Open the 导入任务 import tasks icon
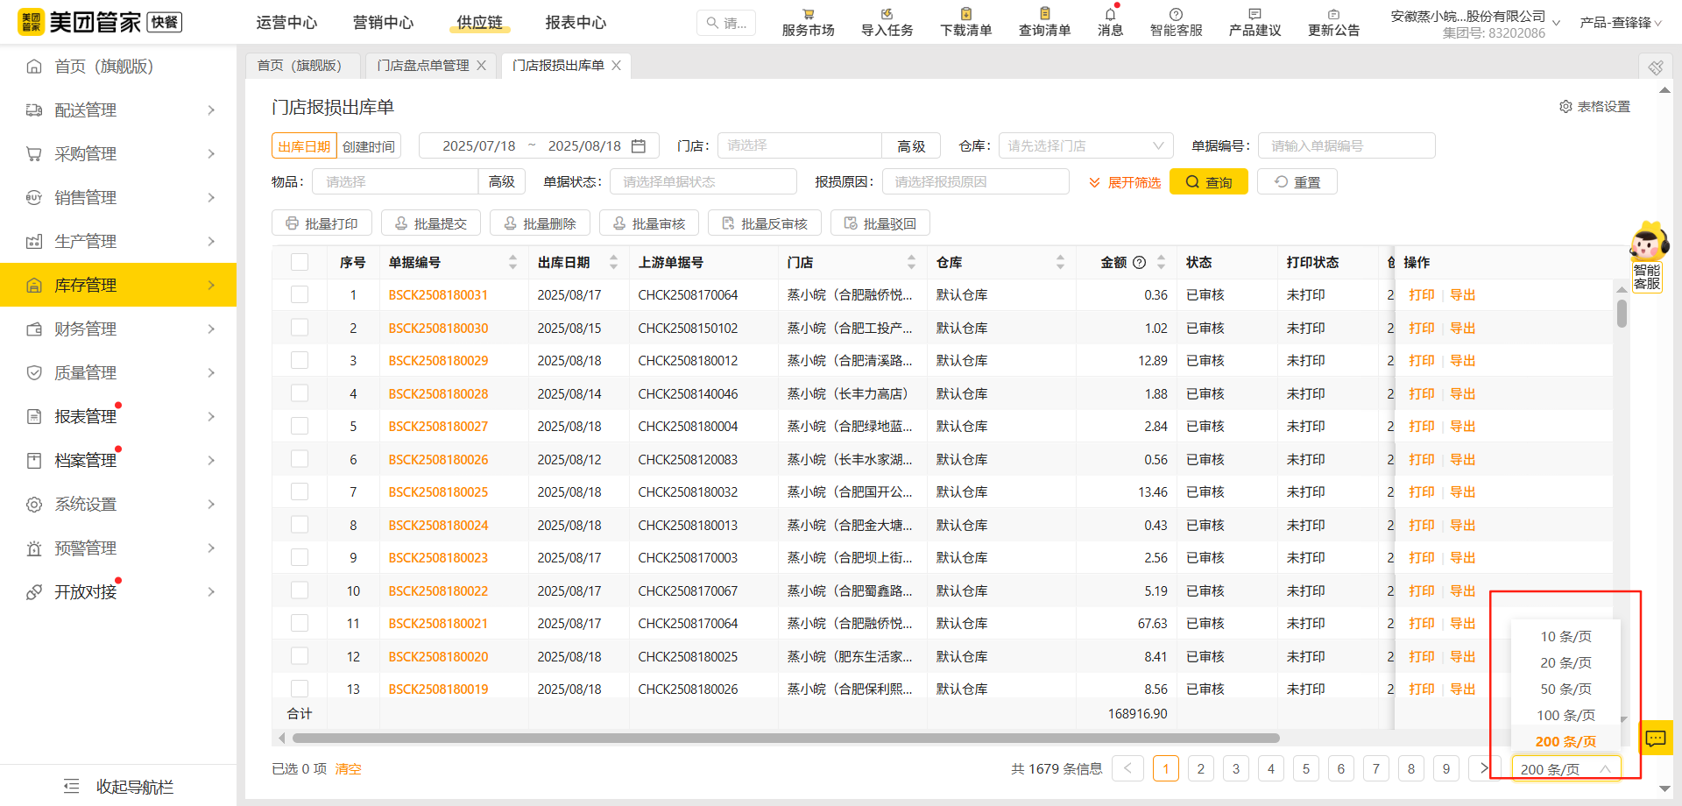 [886, 21]
